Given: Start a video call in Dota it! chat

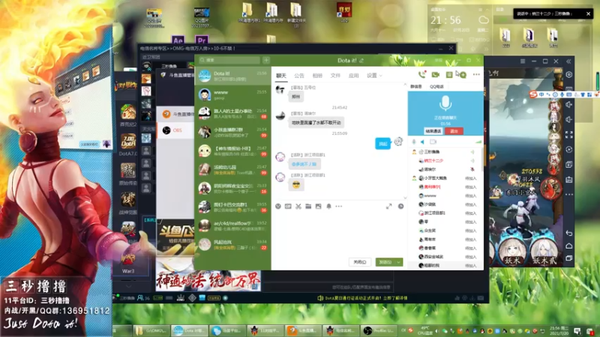Looking at the screenshot, I should coord(436,74).
